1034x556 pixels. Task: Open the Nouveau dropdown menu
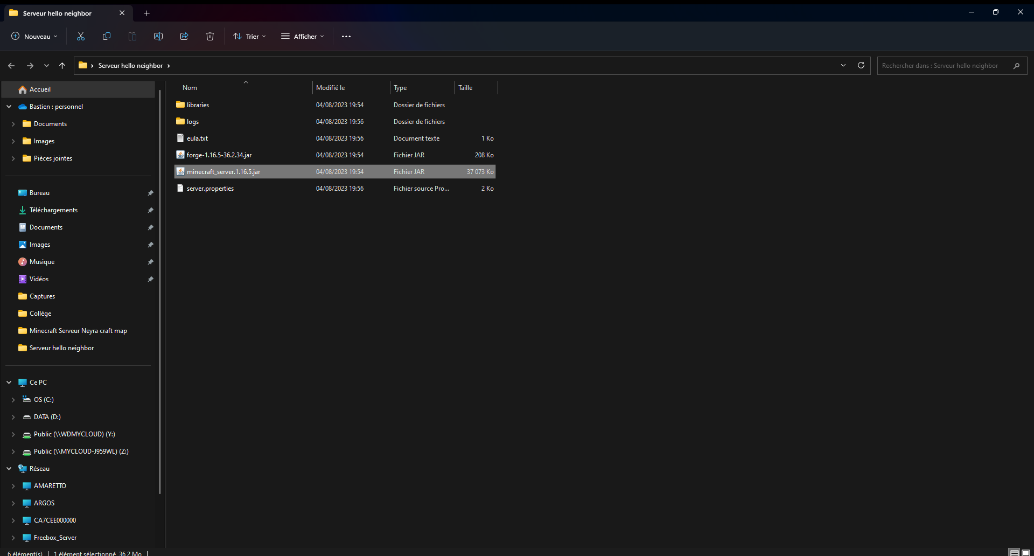coord(34,36)
